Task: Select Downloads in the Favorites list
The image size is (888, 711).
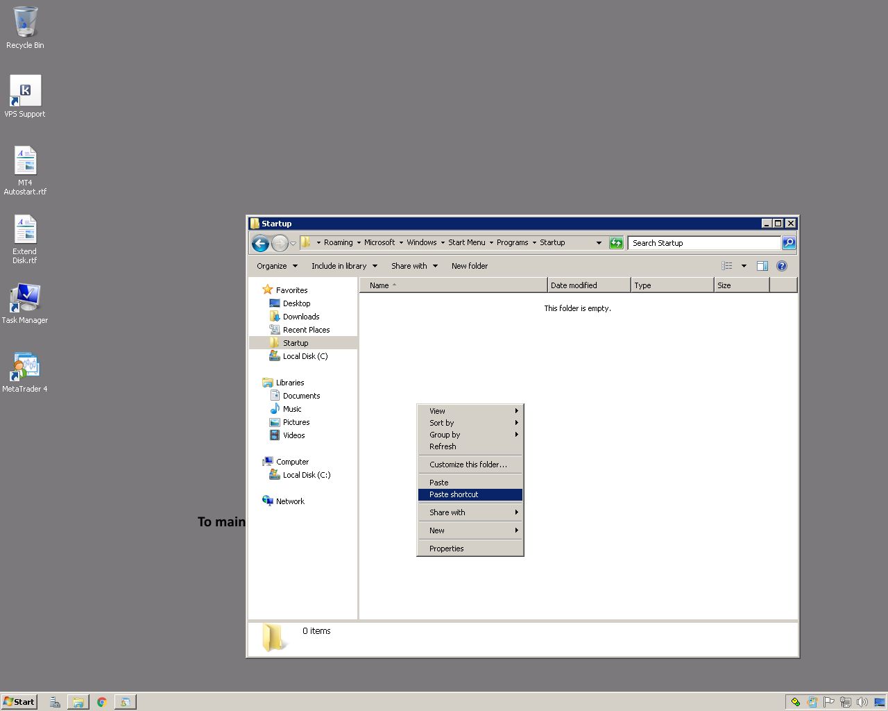Action: [300, 317]
